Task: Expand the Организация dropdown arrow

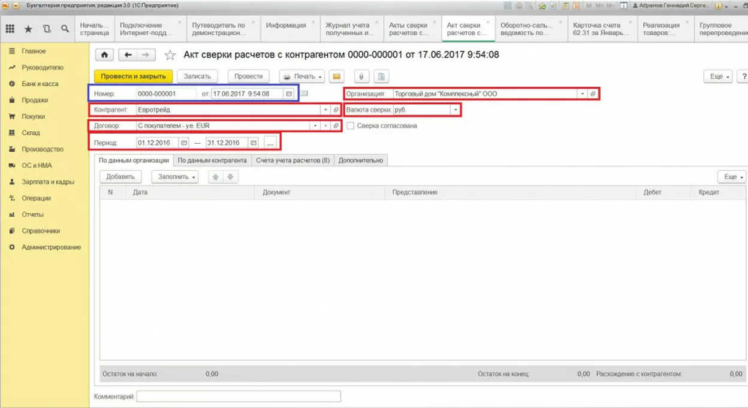Action: point(583,94)
